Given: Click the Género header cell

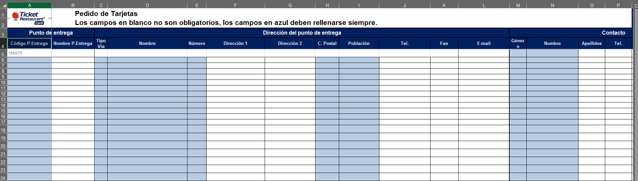Looking at the screenshot, I should coord(518,44).
